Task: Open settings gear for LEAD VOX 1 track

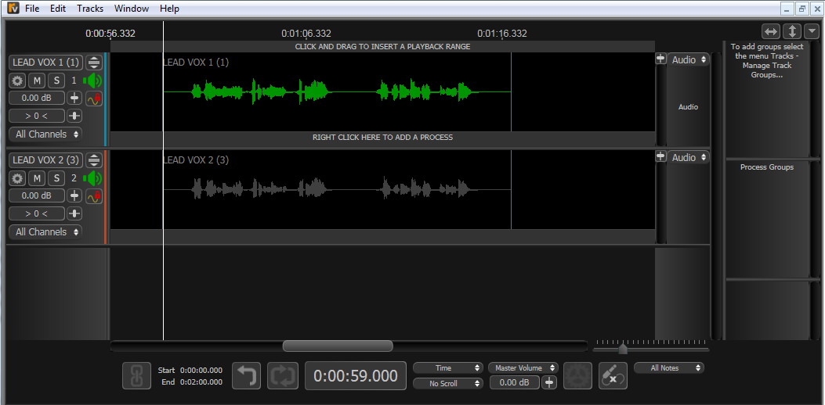Action: 17,81
